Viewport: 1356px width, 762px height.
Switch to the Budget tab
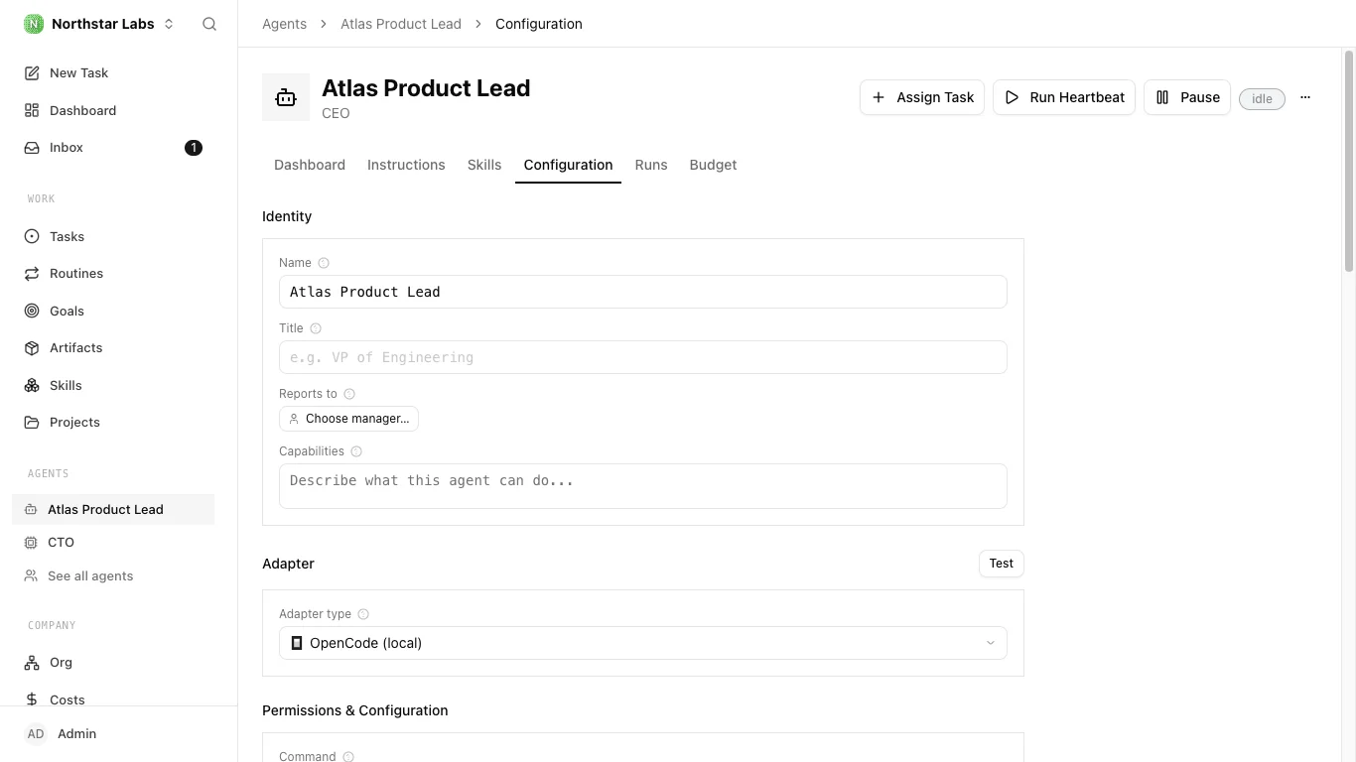pyautogui.click(x=713, y=165)
